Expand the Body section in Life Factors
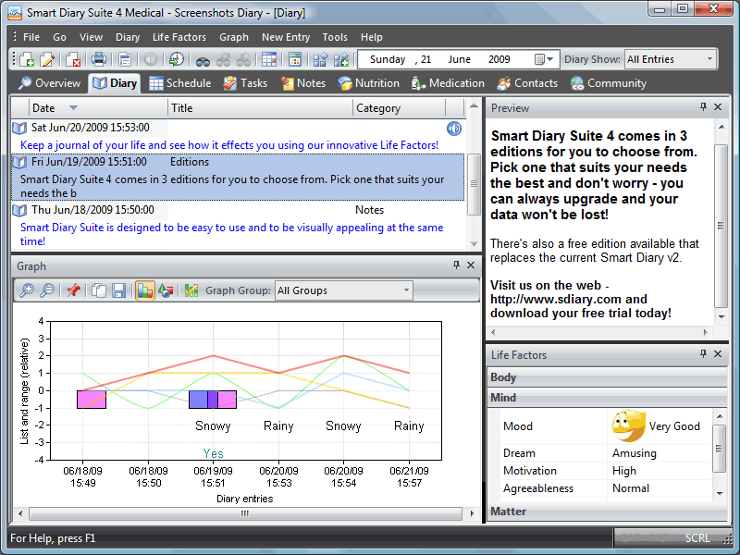The image size is (740, 555). point(504,377)
